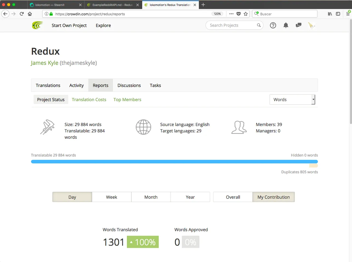Click the search magnifier in Search Projects
This screenshot has width=352, height=262.
(258, 25)
